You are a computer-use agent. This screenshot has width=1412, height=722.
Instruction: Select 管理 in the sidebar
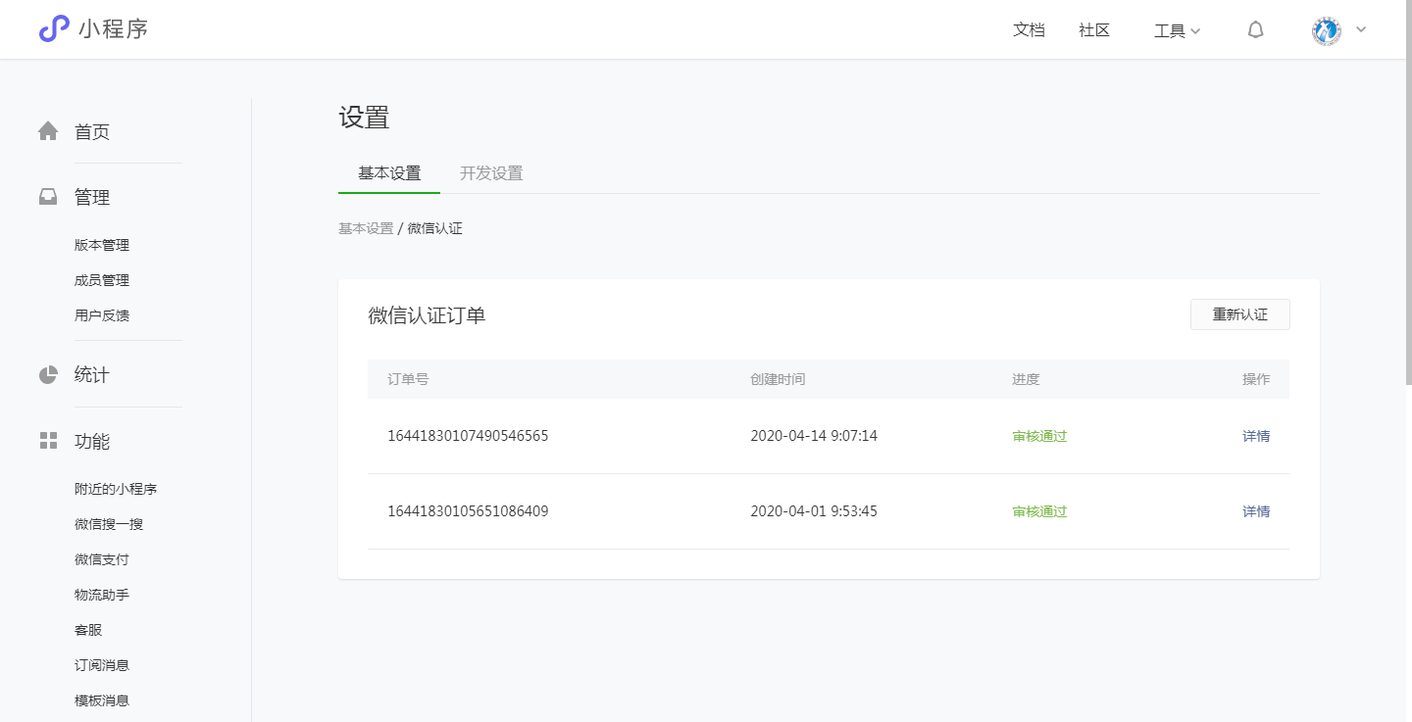[x=92, y=197]
